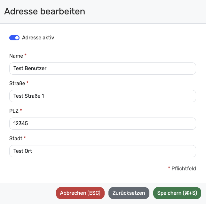Select the PLZ field with 12345

[102, 124]
